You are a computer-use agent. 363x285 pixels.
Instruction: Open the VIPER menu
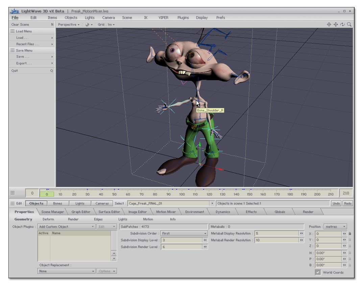[x=164, y=18]
